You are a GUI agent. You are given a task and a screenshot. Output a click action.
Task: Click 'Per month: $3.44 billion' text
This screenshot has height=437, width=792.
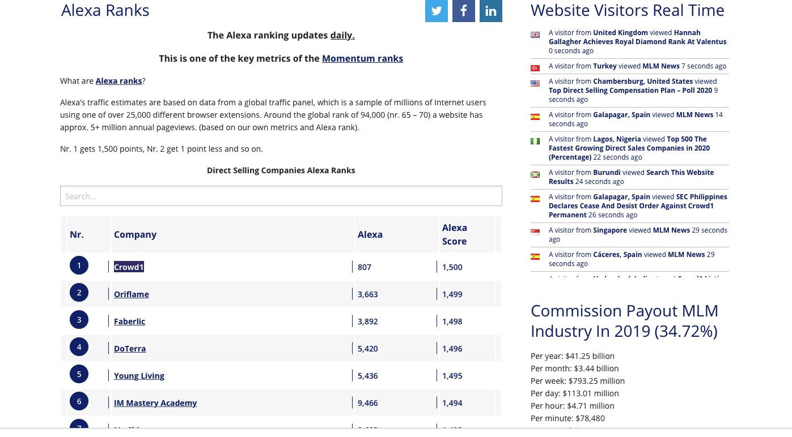575,369
